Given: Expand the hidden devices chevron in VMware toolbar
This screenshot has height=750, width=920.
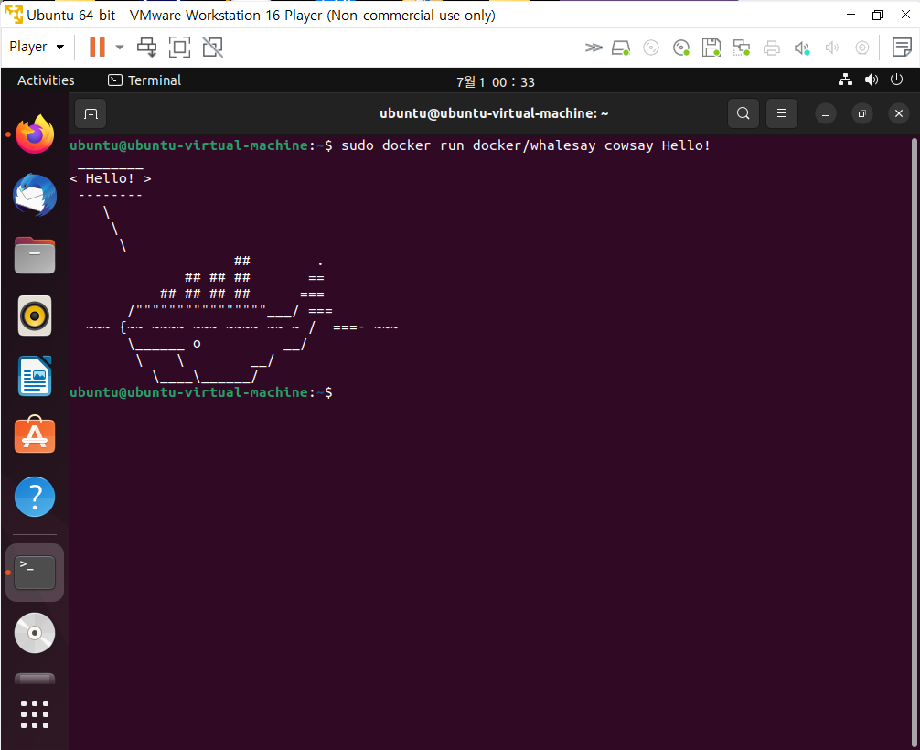Looking at the screenshot, I should (594, 48).
